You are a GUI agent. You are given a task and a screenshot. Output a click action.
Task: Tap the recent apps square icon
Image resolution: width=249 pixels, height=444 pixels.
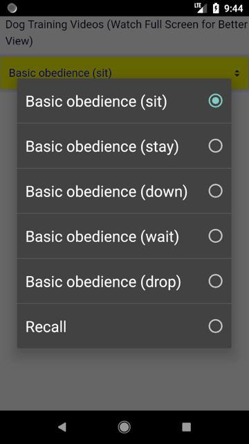click(x=186, y=427)
